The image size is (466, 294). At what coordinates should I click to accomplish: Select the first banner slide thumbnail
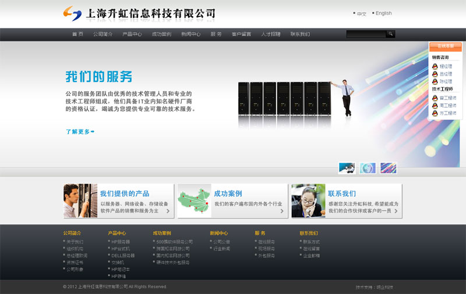tap(347, 168)
